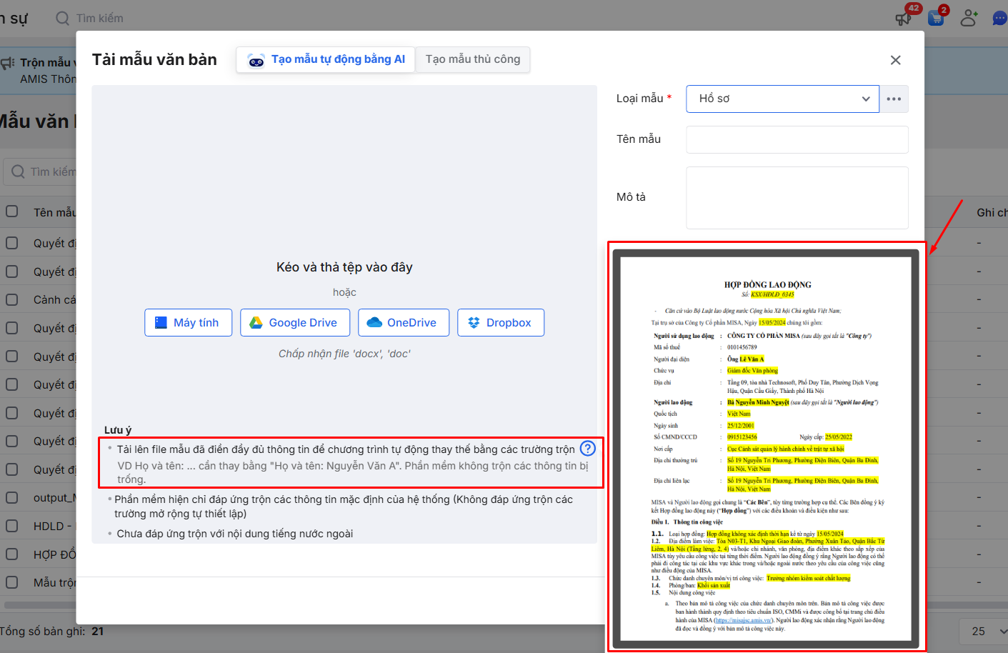The image size is (1008, 653).
Task: Upload from Máy tính
Action: (189, 322)
